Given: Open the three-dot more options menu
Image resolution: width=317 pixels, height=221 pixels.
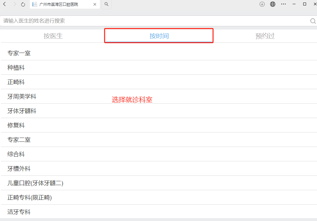Looking at the screenshot, I should point(283,4).
